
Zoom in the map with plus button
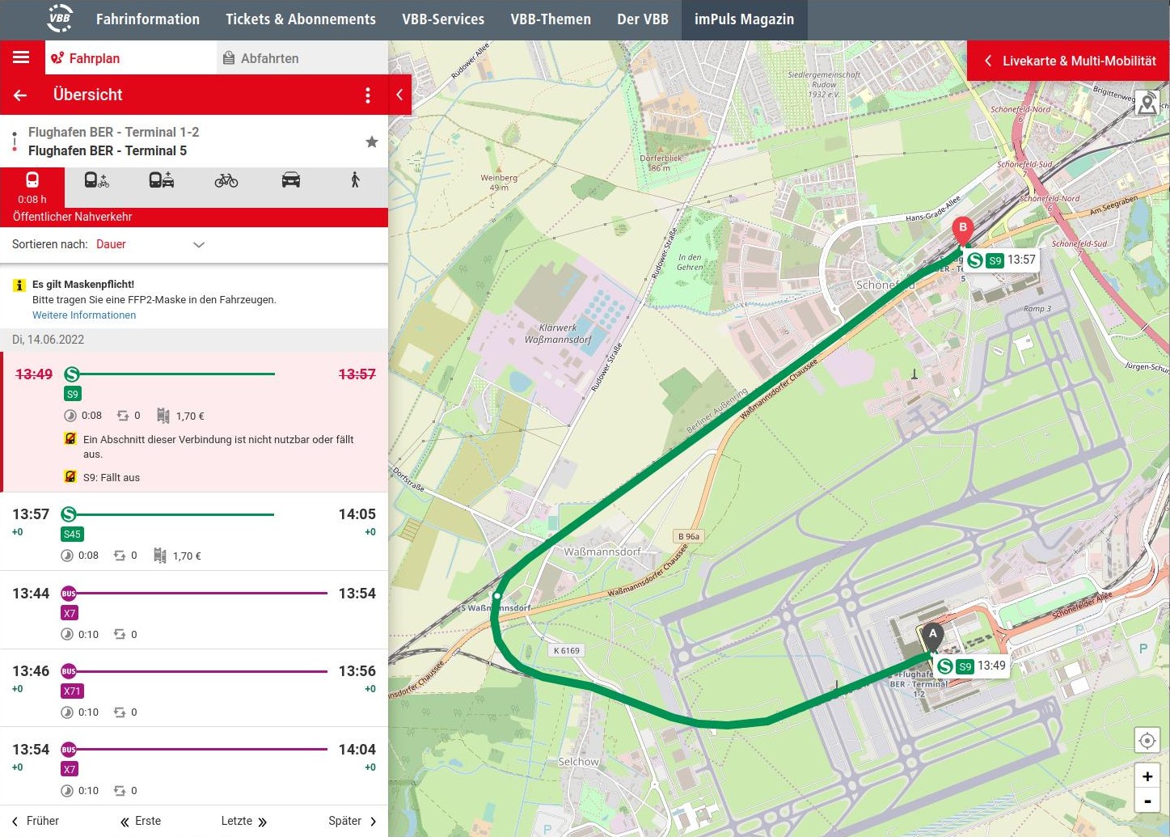point(1147,776)
